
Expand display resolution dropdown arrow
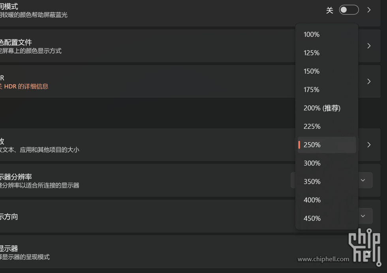(363, 180)
